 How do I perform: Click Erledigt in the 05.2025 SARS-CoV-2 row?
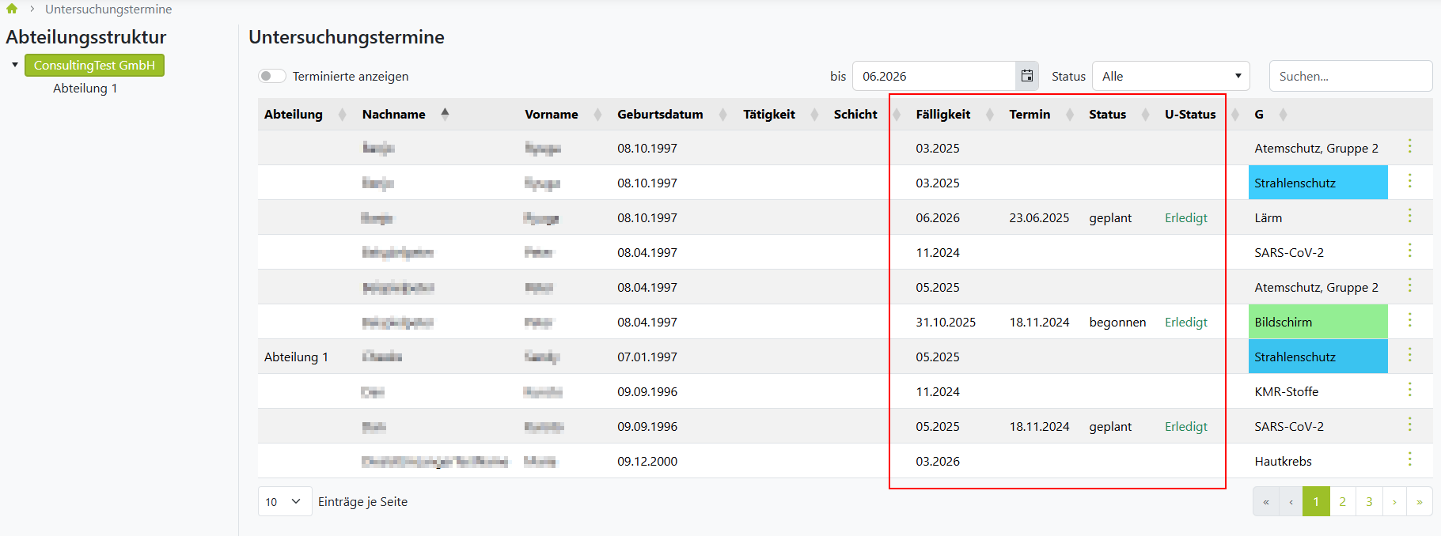1185,426
